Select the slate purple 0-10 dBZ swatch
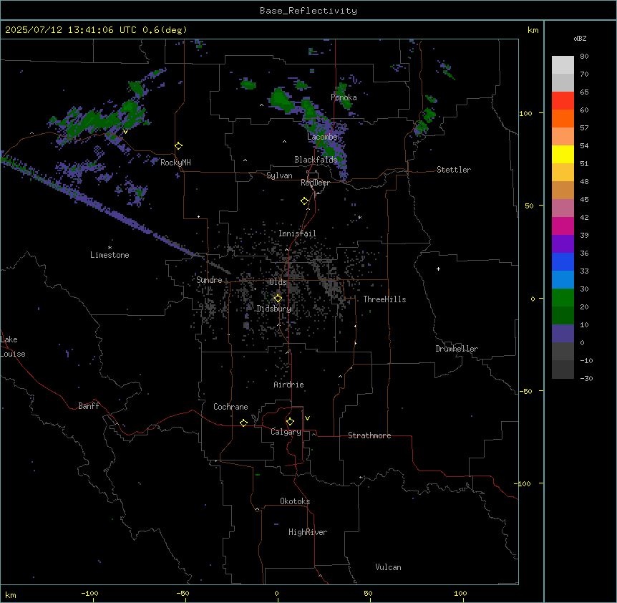The width and height of the screenshot is (617, 603). [563, 334]
